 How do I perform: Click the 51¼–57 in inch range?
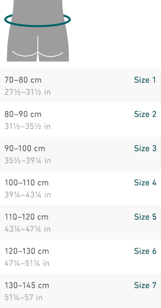24,298
